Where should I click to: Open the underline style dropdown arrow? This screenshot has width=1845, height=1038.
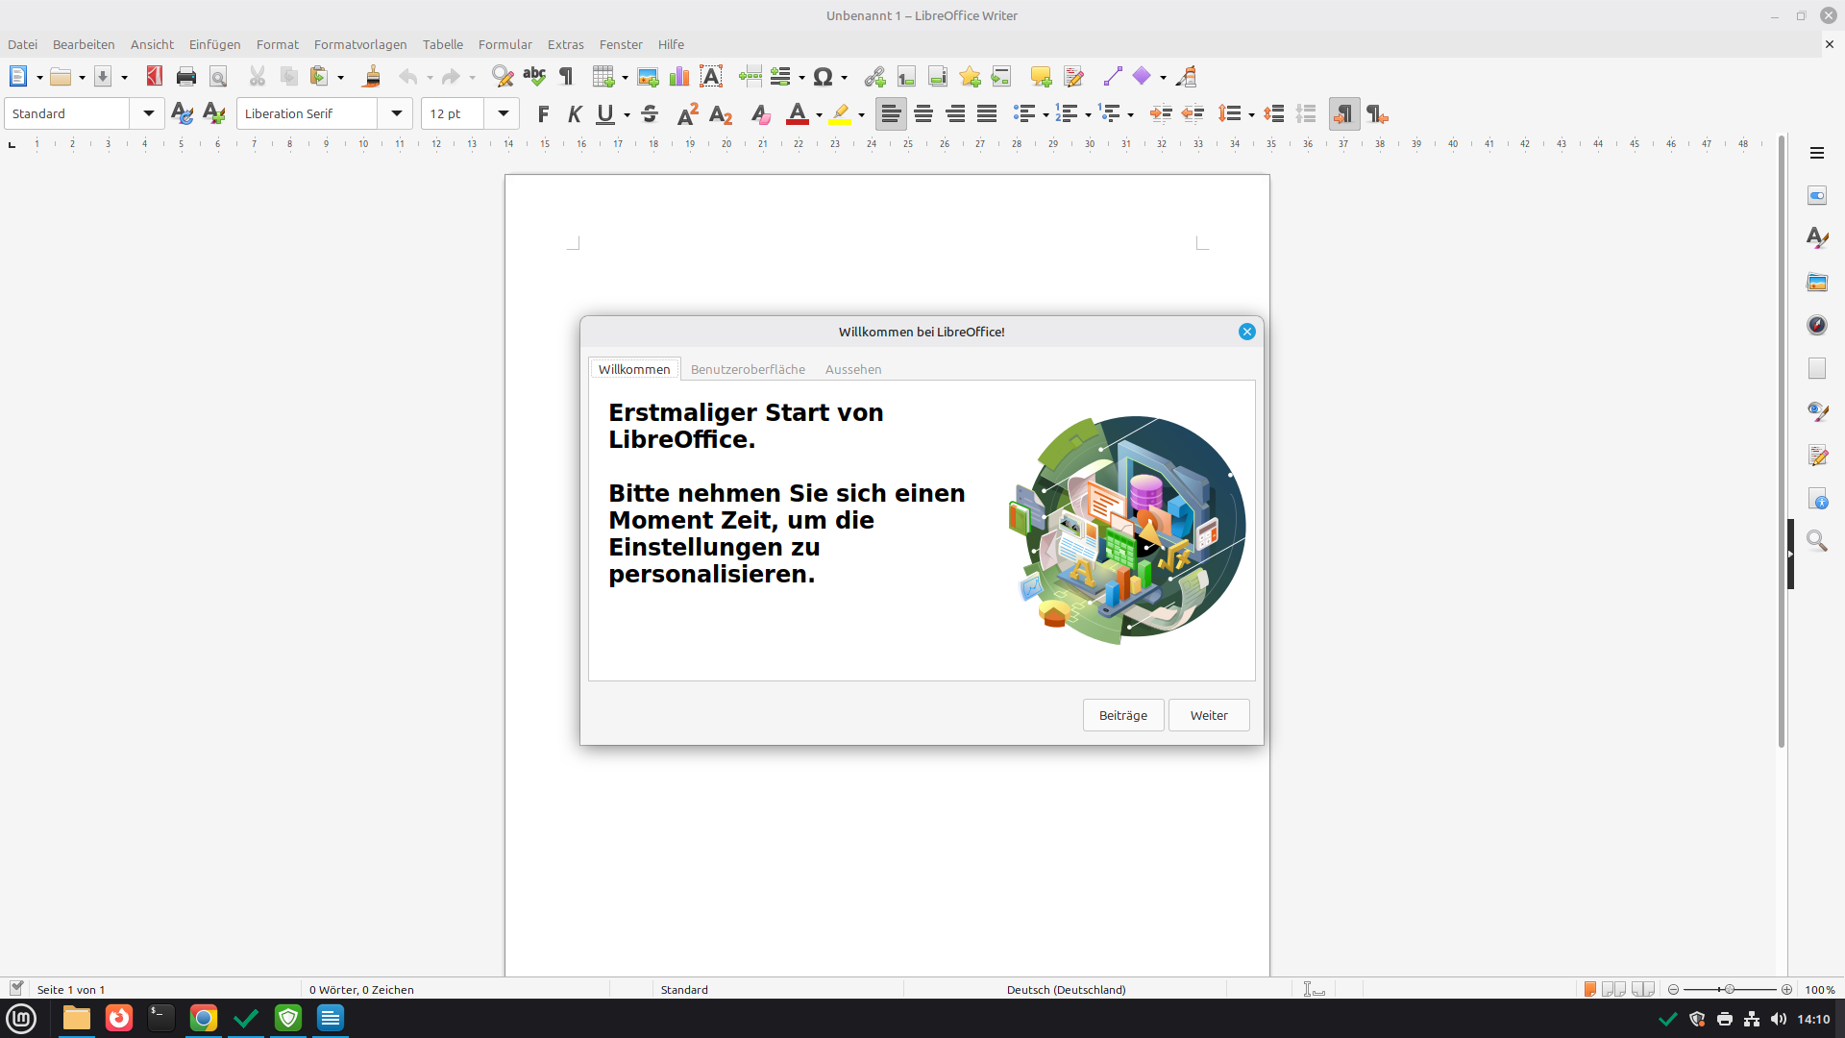(627, 115)
